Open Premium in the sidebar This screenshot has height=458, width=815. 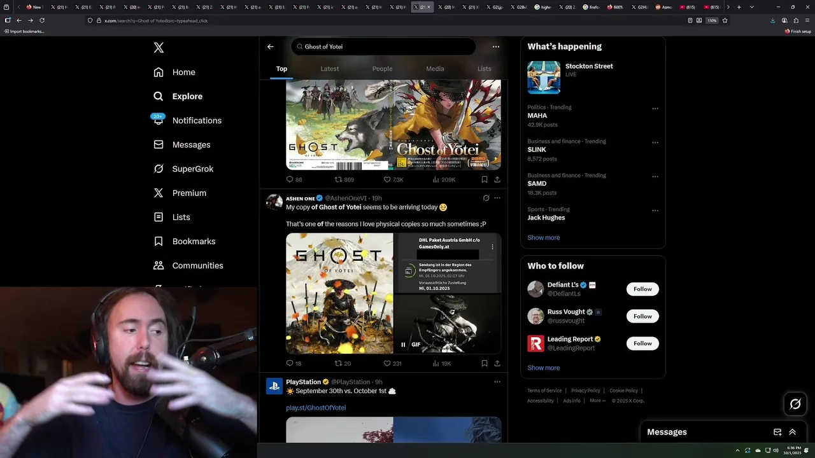point(180,193)
